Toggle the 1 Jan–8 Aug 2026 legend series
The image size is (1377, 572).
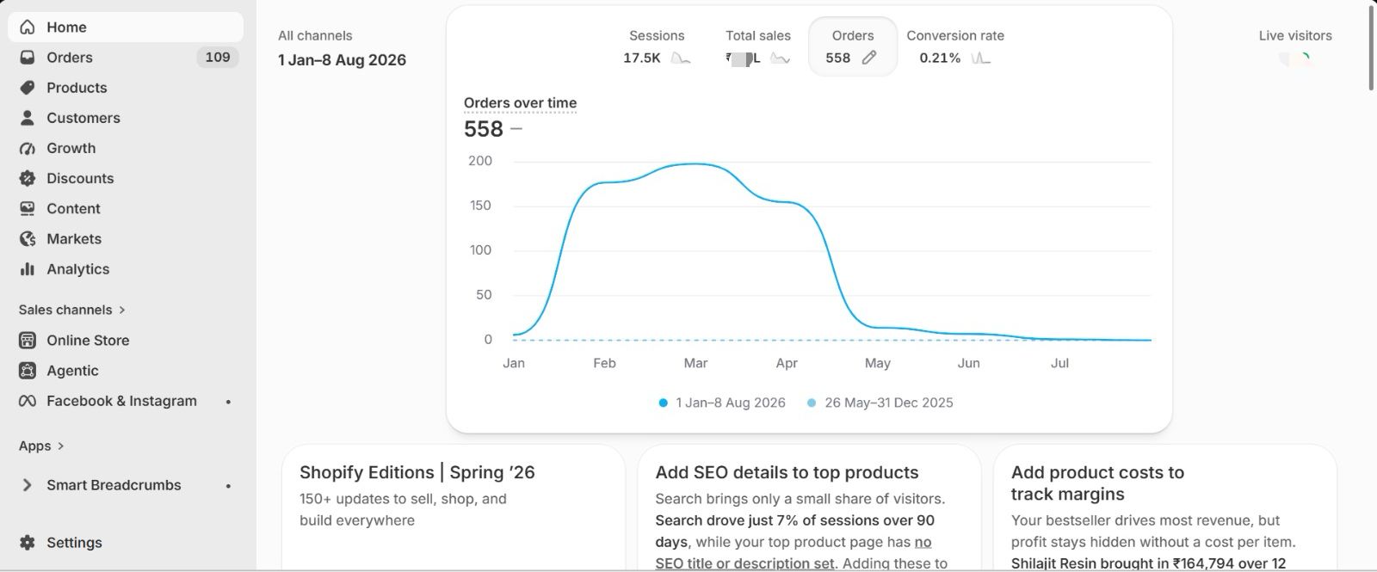[722, 403]
